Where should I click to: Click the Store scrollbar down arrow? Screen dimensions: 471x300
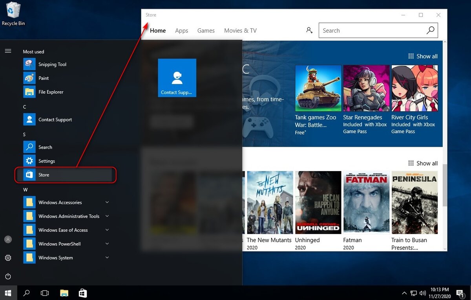pyautogui.click(x=445, y=248)
